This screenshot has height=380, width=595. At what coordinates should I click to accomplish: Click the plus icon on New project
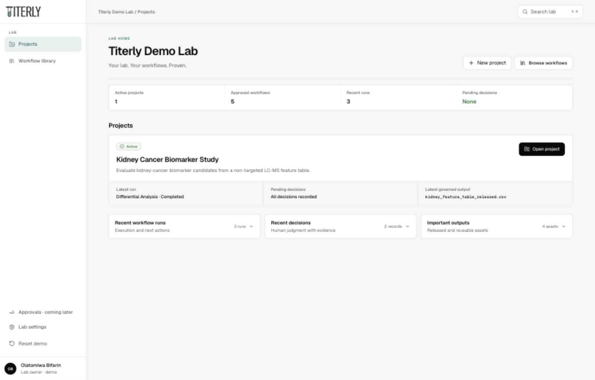(471, 63)
